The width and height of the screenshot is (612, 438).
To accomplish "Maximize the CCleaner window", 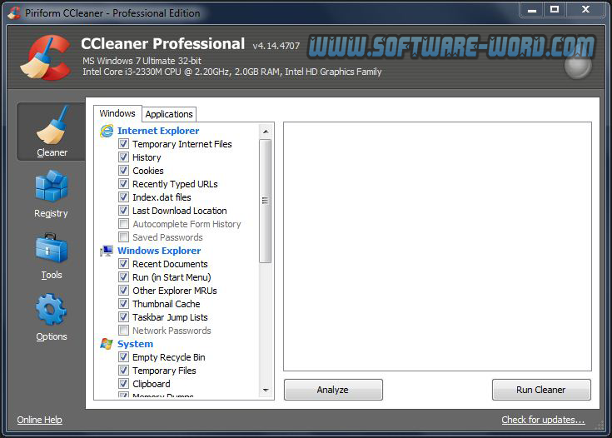I will pyautogui.click(x=555, y=10).
